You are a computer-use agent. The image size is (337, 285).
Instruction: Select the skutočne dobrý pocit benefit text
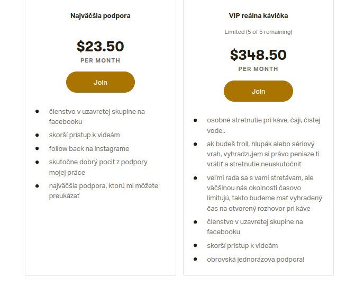tap(98, 167)
